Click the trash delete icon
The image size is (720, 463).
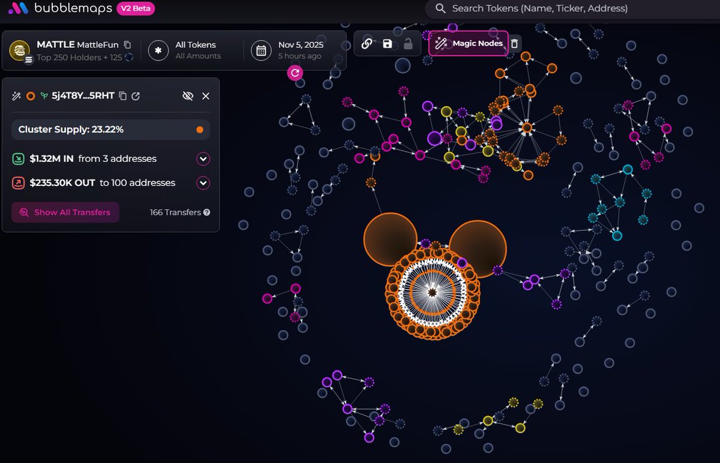pyautogui.click(x=514, y=44)
